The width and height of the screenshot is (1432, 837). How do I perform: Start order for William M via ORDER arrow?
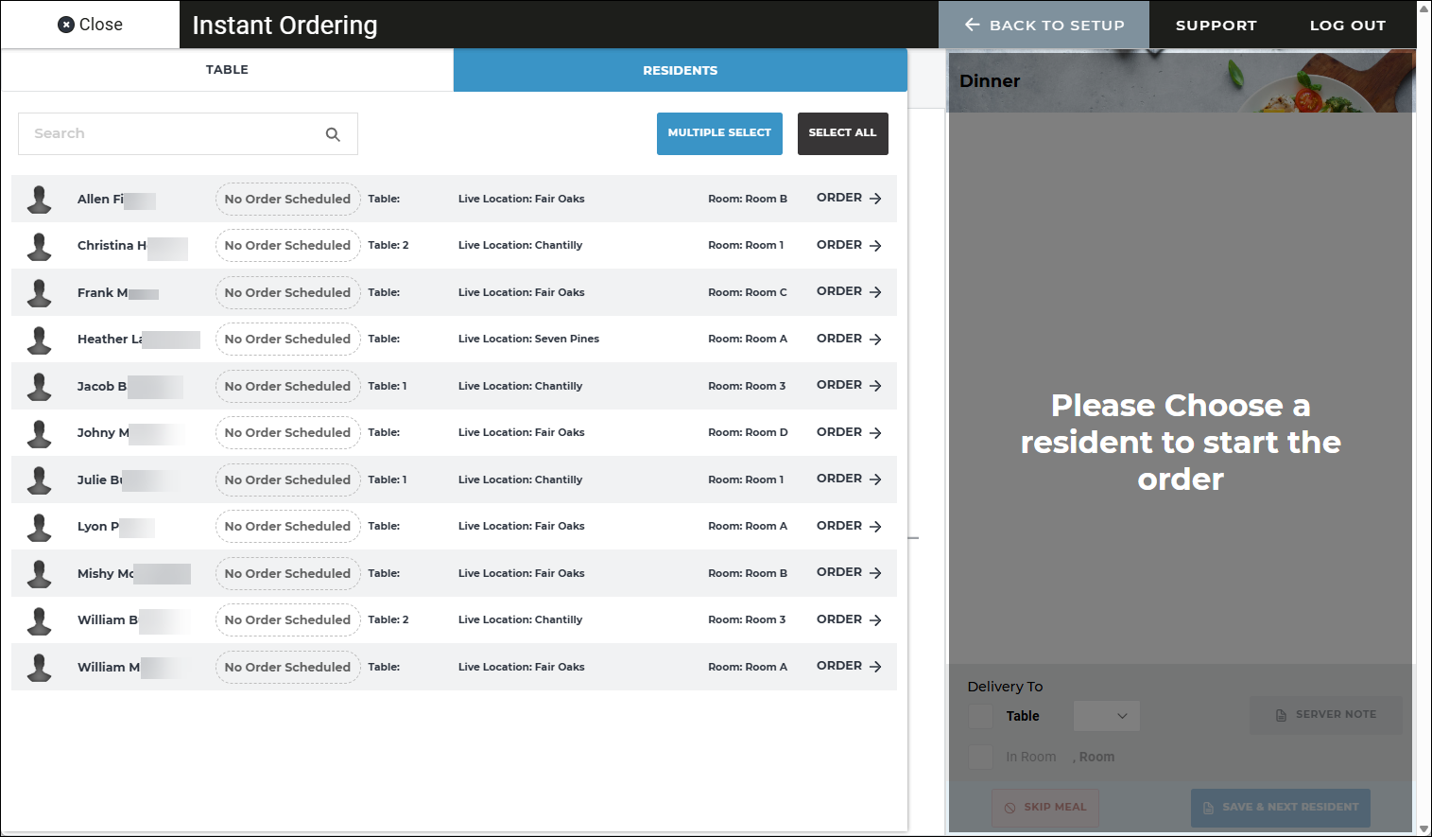pyautogui.click(x=849, y=666)
